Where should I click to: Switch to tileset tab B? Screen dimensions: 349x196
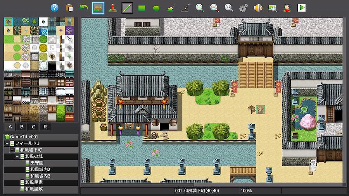coord(22,127)
